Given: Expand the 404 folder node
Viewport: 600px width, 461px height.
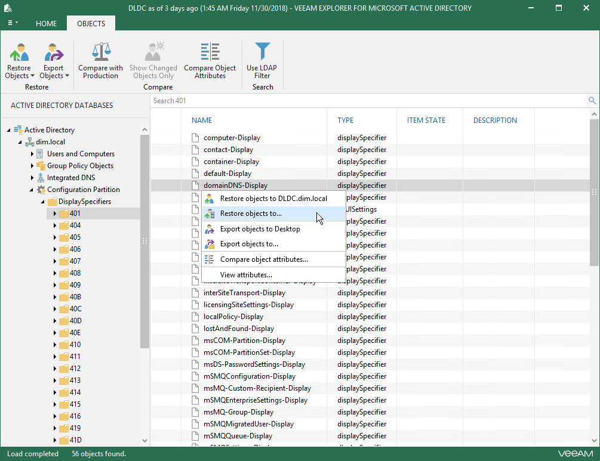Looking at the screenshot, I should click(55, 225).
